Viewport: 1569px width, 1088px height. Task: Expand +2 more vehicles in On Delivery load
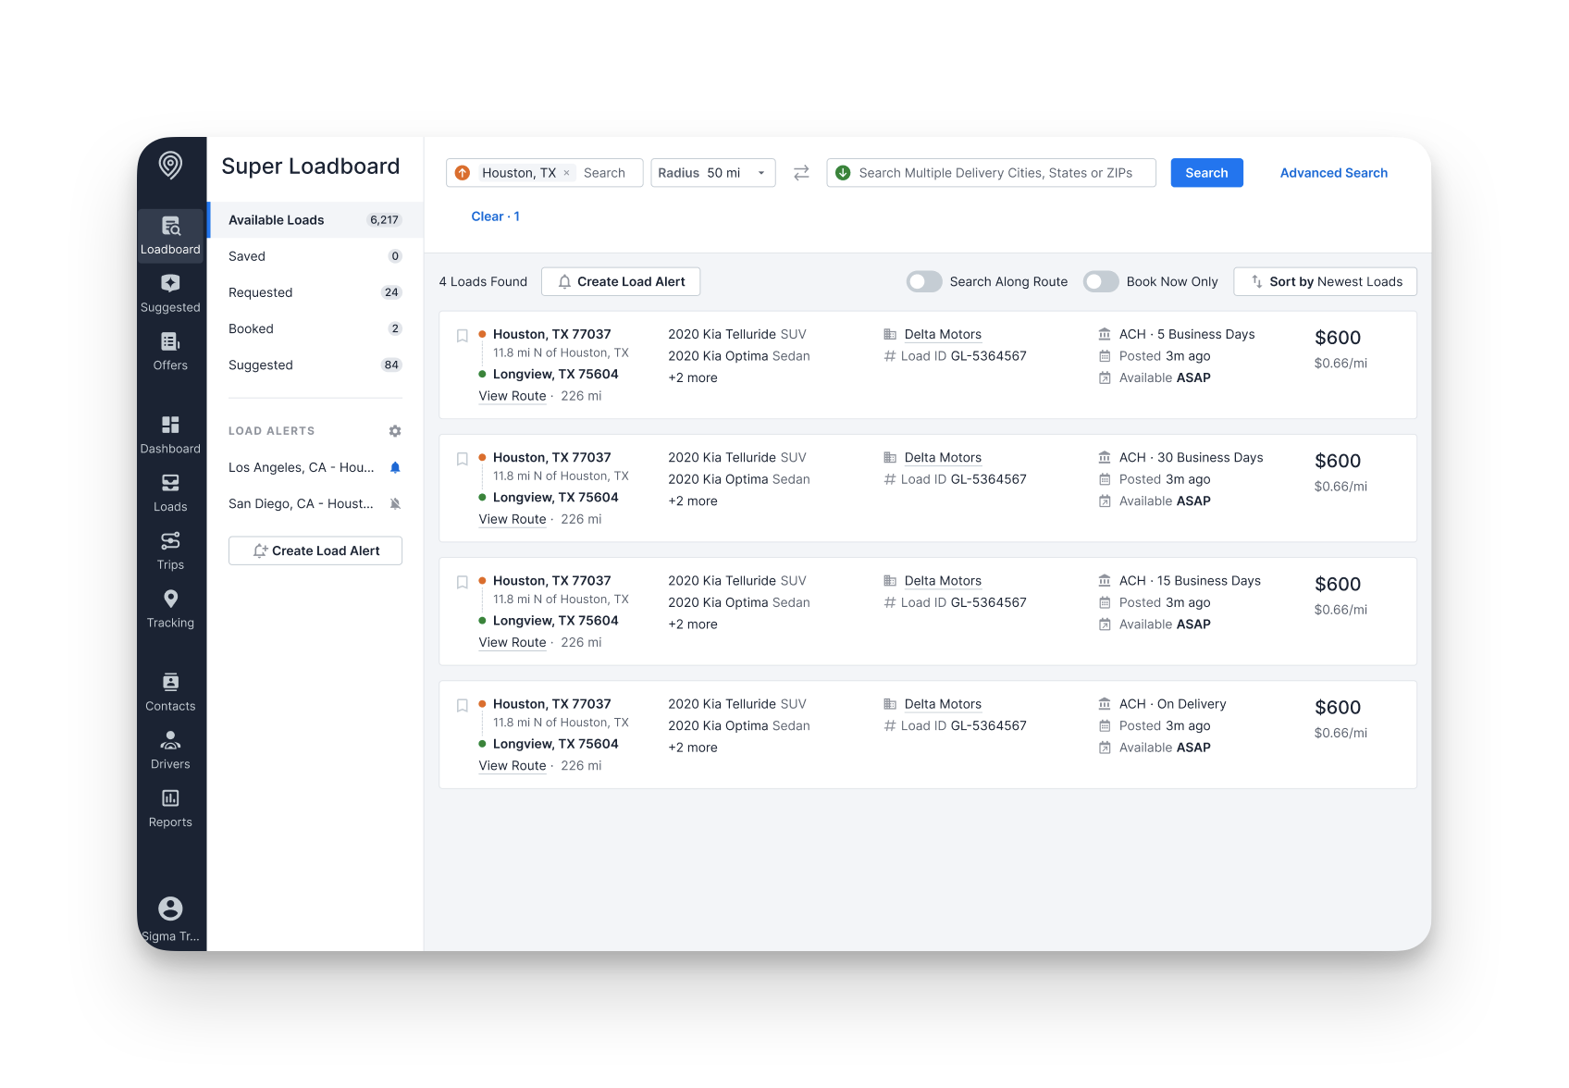tap(693, 748)
